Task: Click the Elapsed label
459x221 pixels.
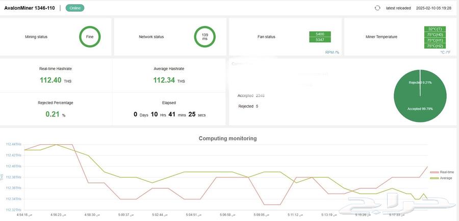Action: tap(169, 103)
